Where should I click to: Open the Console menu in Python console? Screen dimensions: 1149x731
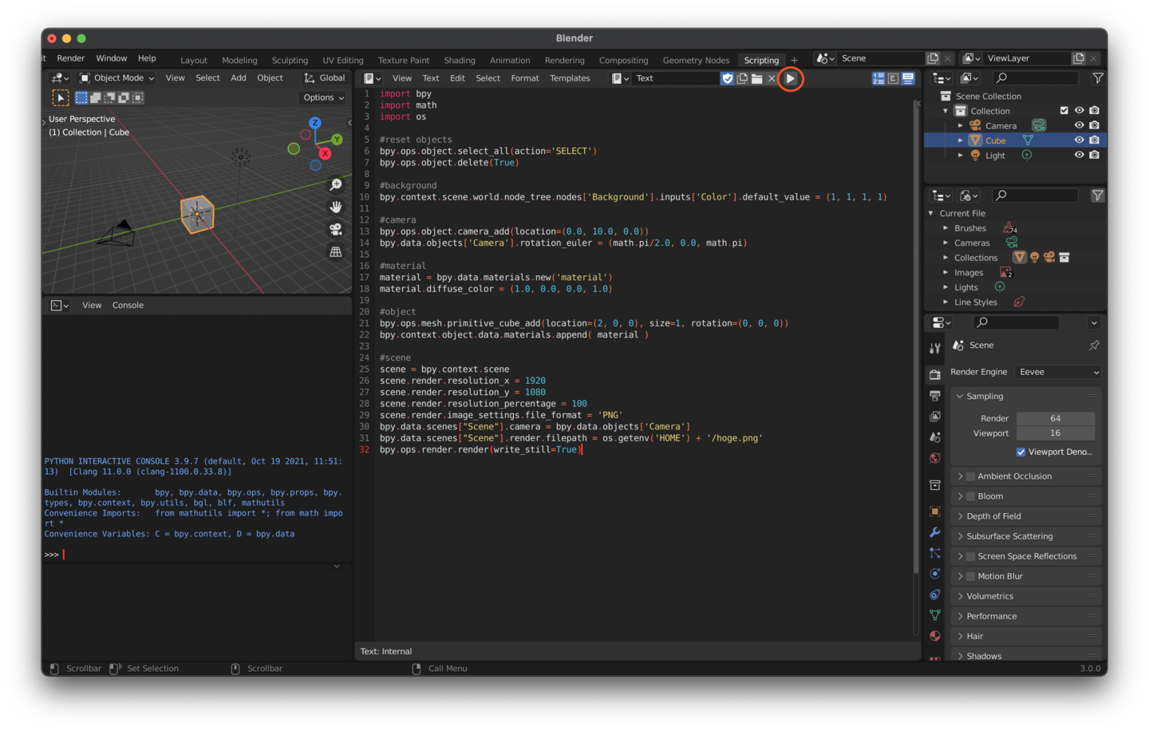(128, 305)
